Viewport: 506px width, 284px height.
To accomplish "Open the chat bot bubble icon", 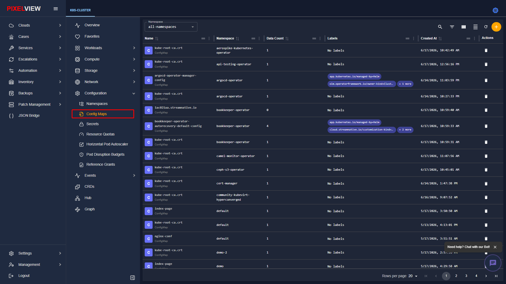I will coord(493,263).
